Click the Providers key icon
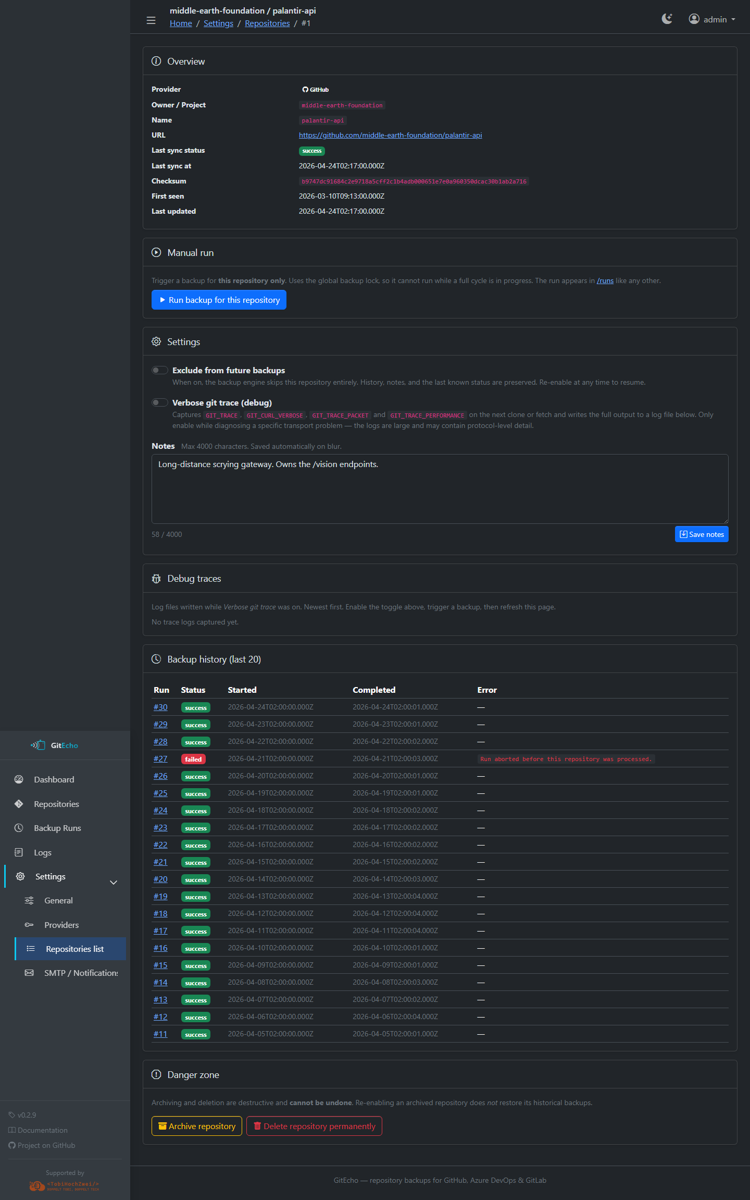 click(29, 925)
